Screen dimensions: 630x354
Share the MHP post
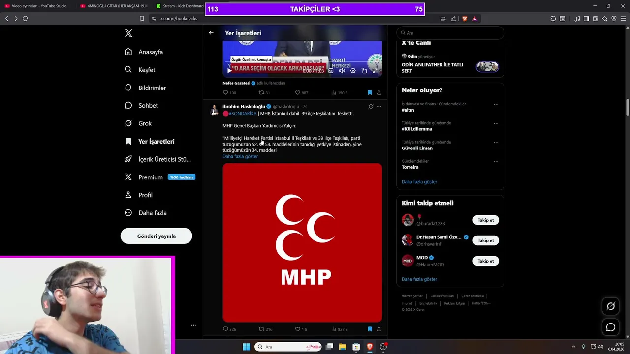[379, 329]
